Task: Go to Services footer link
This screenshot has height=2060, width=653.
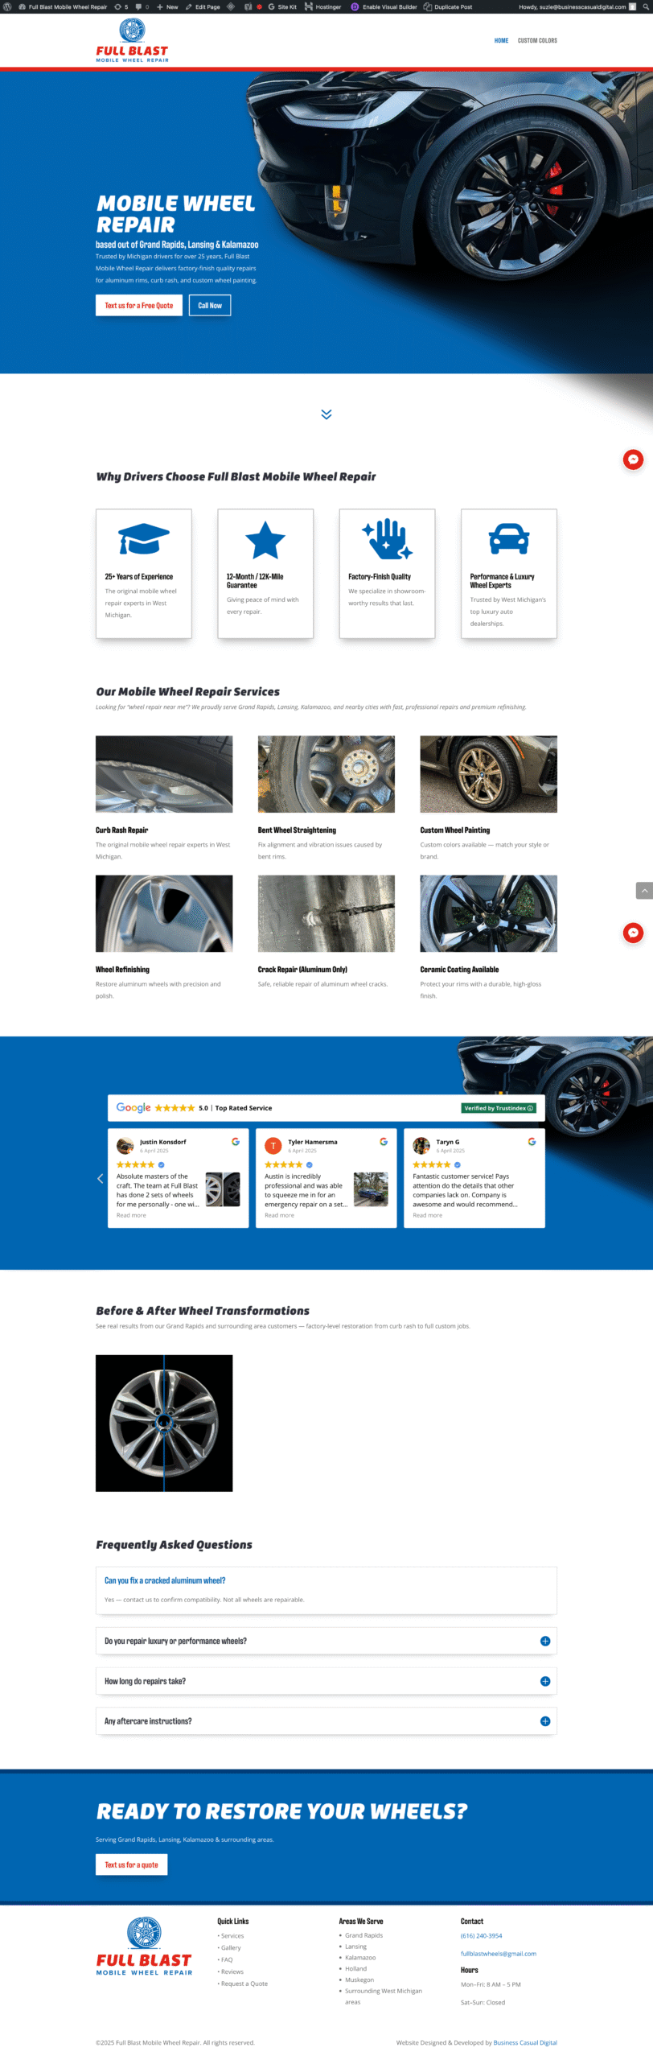Action: pyautogui.click(x=232, y=1936)
